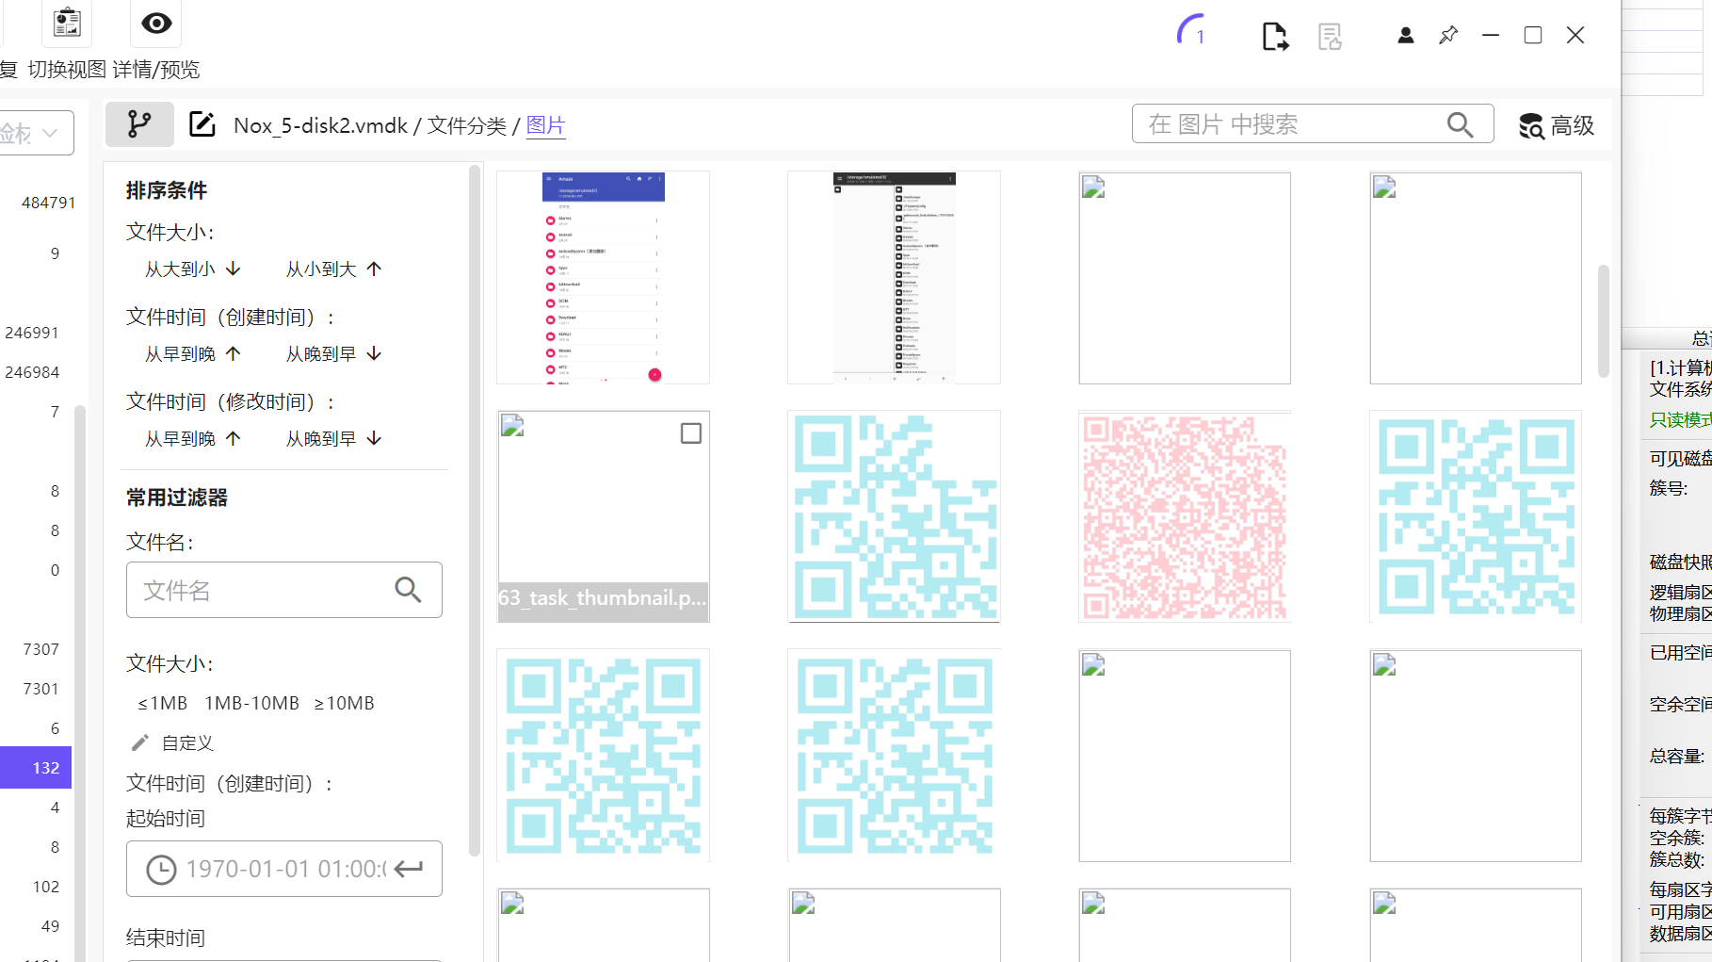Screen dimensions: 1712x962
Task: Open advanced search 高级
Action: (x=1556, y=125)
